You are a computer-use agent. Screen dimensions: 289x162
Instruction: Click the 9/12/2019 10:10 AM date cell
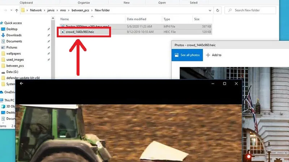tap(140, 32)
